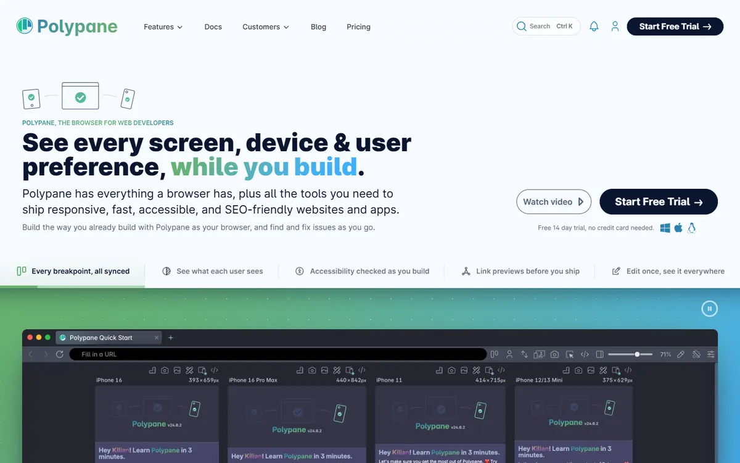Select 'Accessibility checked as you build' tab

coord(362,271)
